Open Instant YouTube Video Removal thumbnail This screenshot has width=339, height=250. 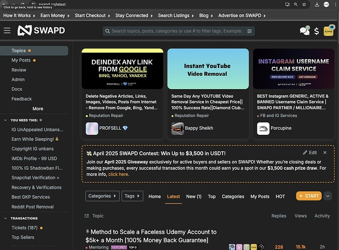point(208,69)
